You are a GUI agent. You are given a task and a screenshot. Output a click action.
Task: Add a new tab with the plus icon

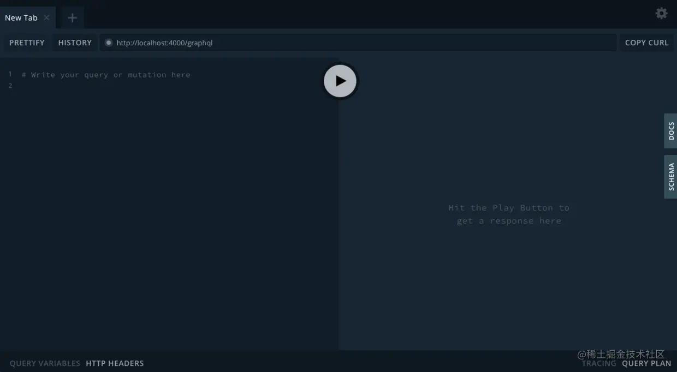coord(72,17)
